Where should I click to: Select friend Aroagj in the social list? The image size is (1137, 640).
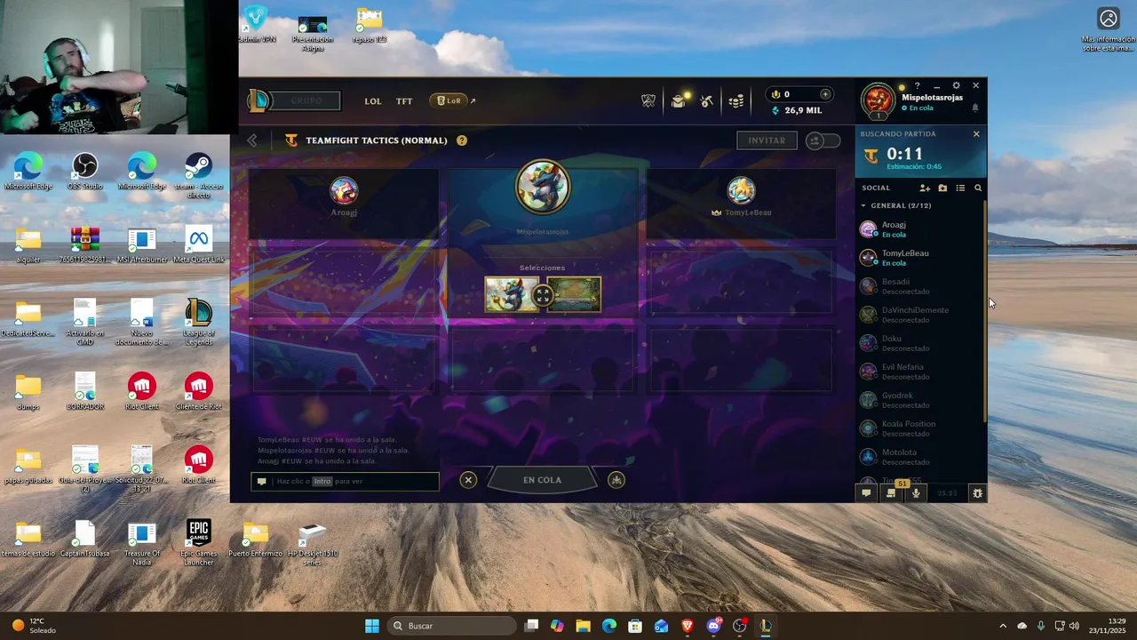920,229
